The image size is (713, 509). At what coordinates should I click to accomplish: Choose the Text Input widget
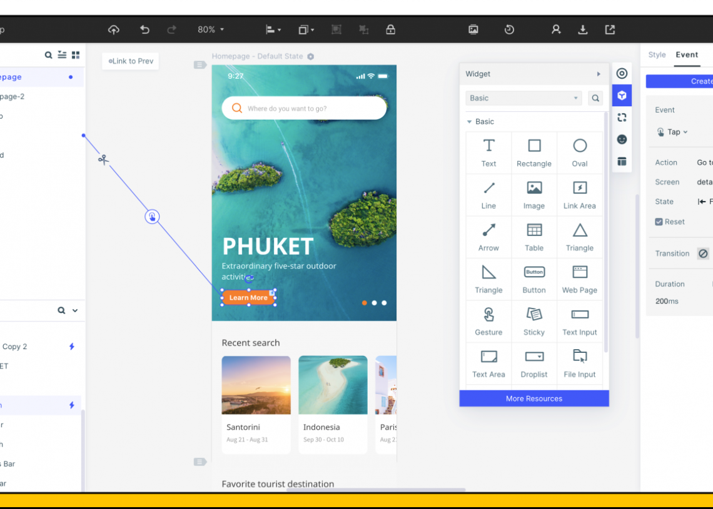579,322
